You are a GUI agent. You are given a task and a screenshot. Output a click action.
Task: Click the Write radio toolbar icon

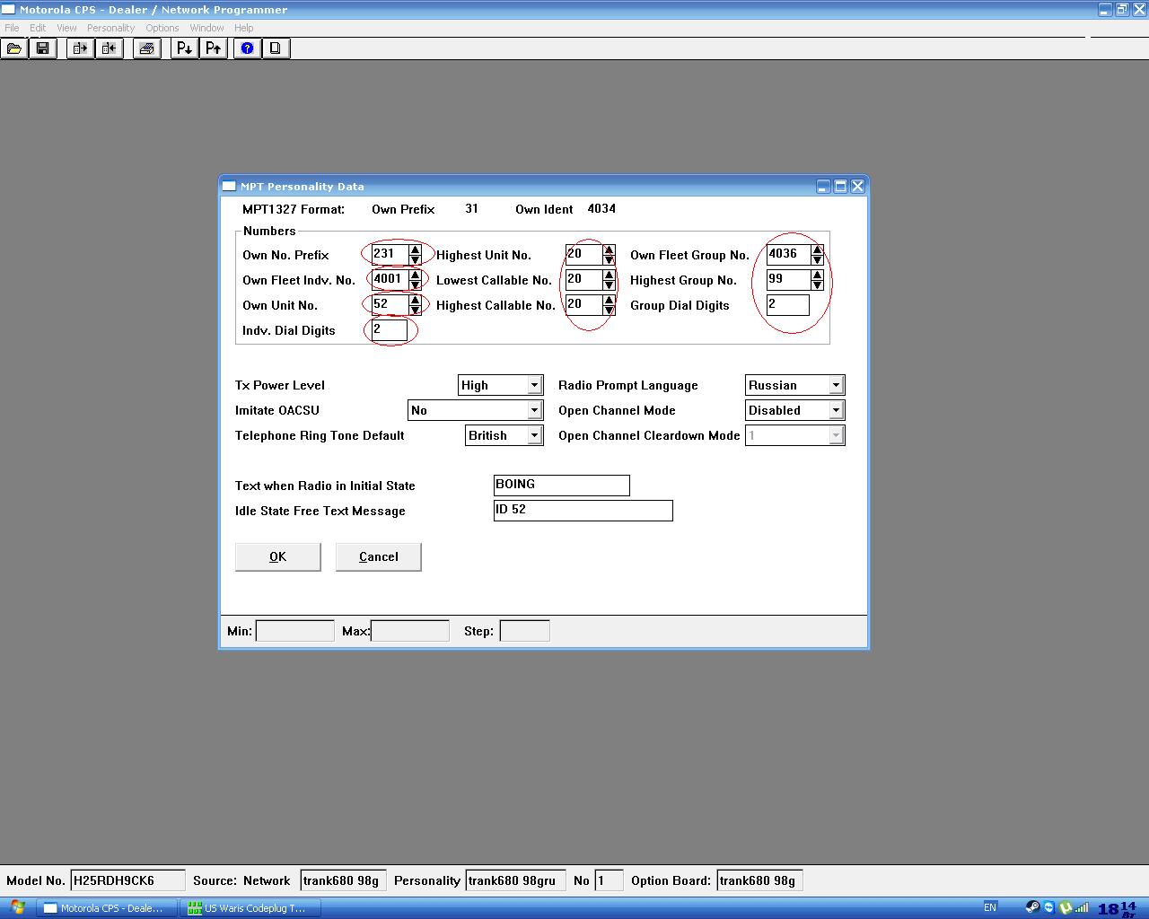coord(109,48)
